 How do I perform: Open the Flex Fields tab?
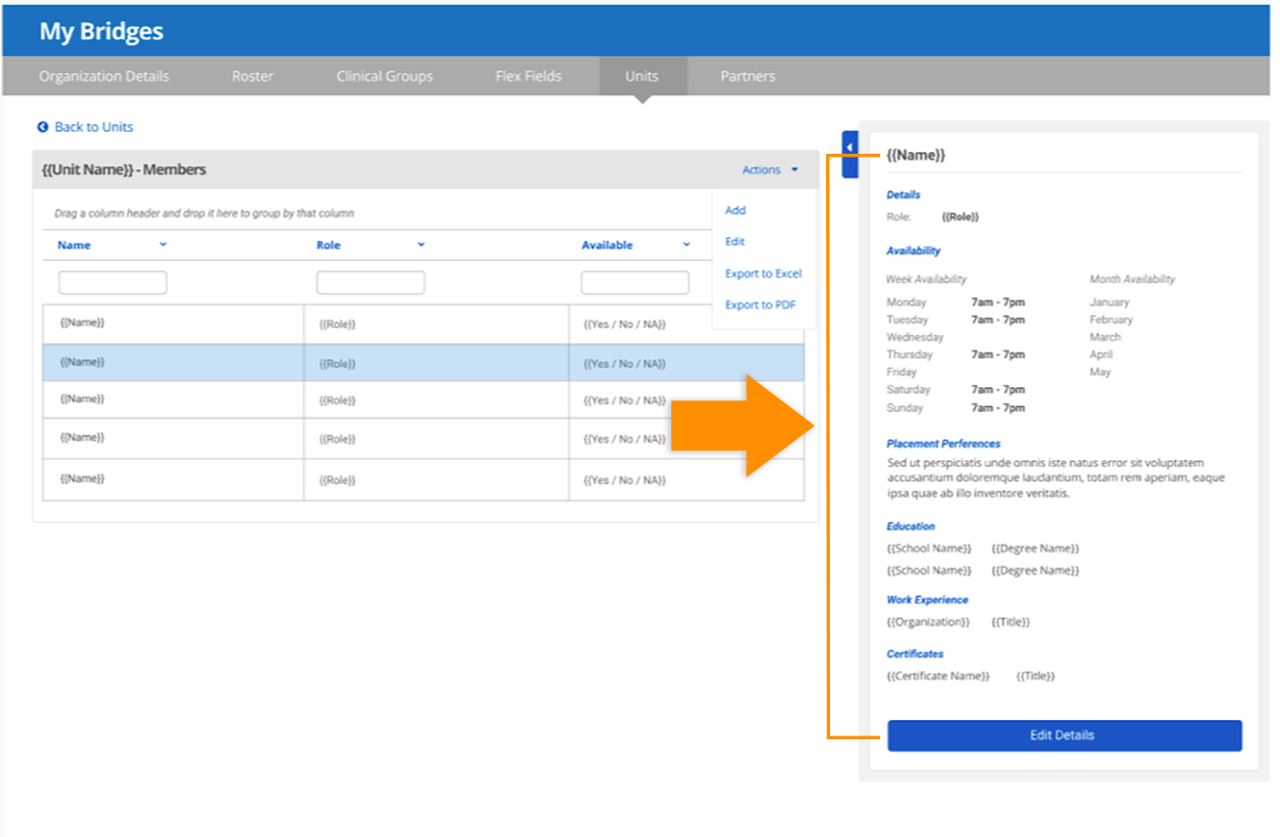coord(528,77)
